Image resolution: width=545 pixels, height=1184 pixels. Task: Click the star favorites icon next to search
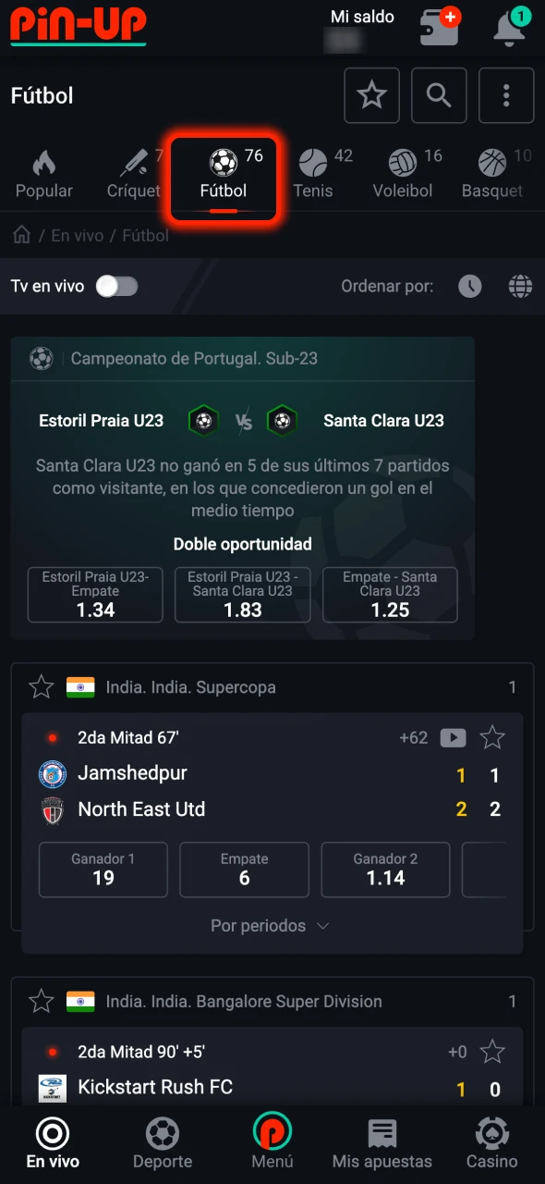pyautogui.click(x=371, y=95)
